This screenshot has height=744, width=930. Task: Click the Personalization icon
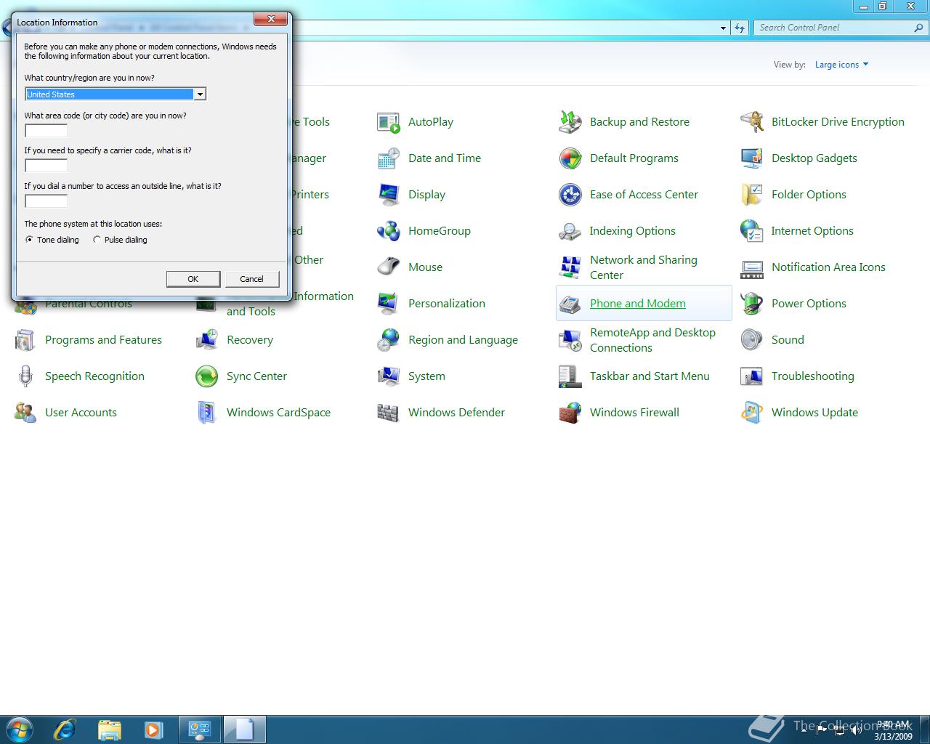coord(388,304)
